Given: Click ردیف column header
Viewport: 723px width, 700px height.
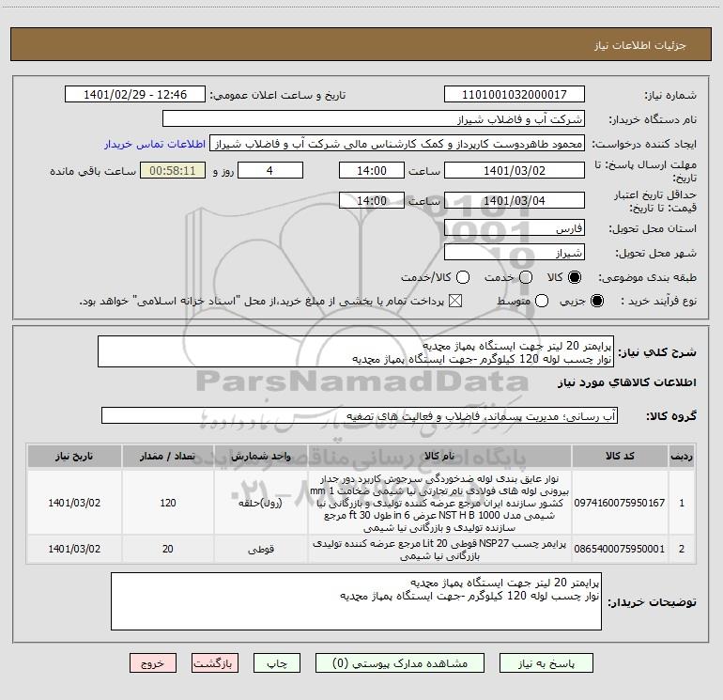Looking at the screenshot, I should [x=682, y=456].
